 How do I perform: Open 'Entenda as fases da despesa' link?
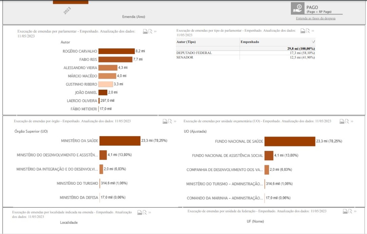[315, 18]
